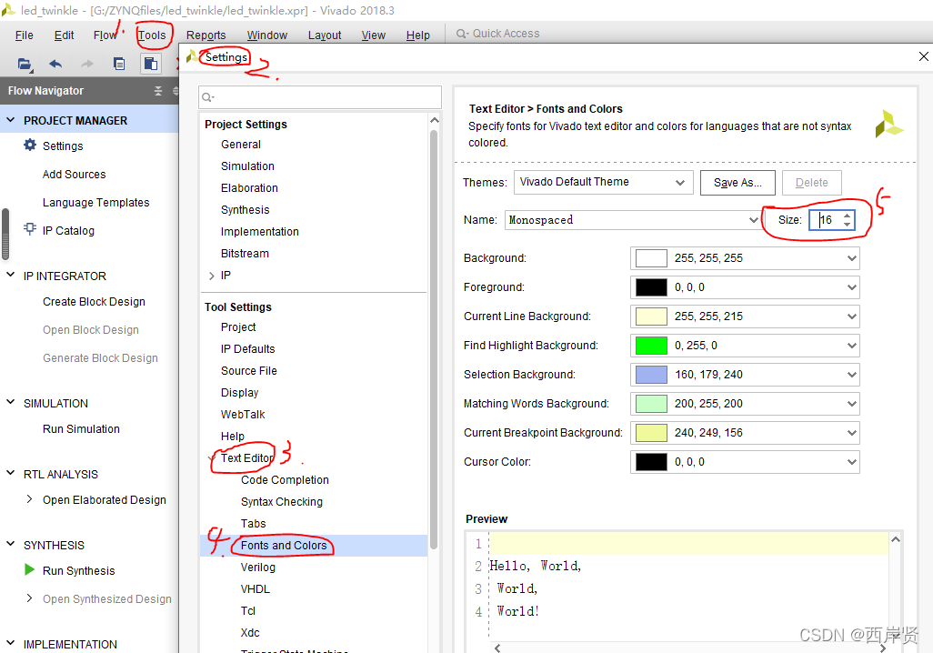The height and width of the screenshot is (653, 933).
Task: Click the font Size input field
Action: coord(826,220)
